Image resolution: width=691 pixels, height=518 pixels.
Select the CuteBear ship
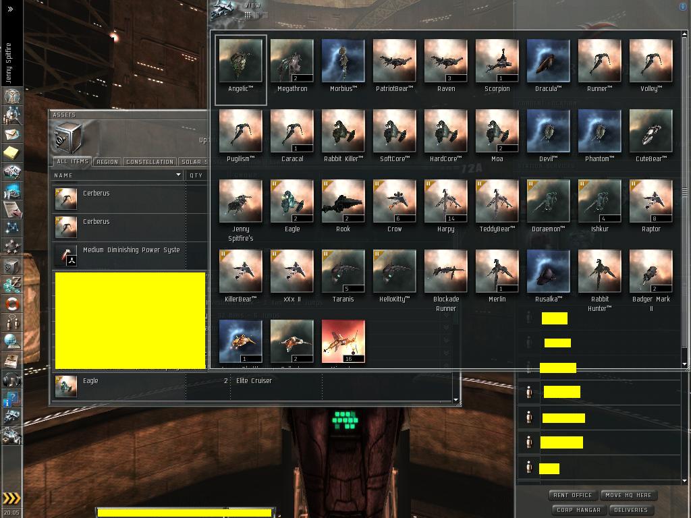tap(651, 136)
